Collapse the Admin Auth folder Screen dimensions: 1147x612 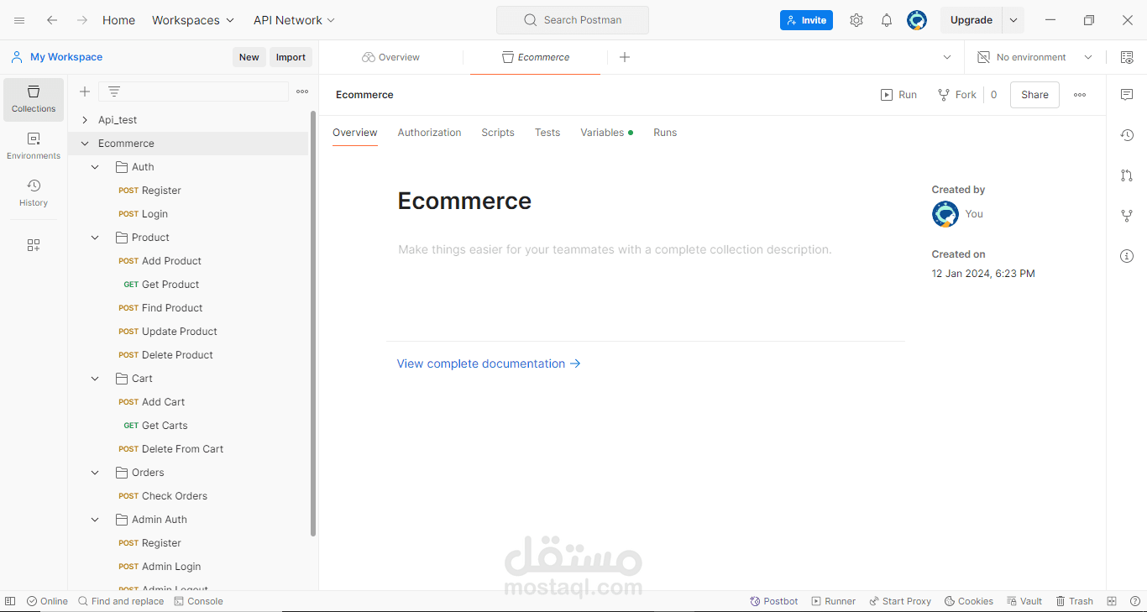(x=95, y=520)
